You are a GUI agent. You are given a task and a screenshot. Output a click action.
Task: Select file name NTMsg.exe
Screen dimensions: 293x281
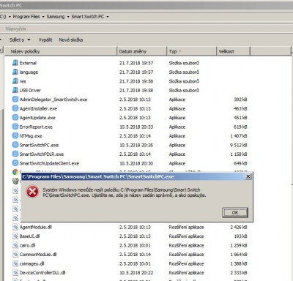click(x=31, y=136)
